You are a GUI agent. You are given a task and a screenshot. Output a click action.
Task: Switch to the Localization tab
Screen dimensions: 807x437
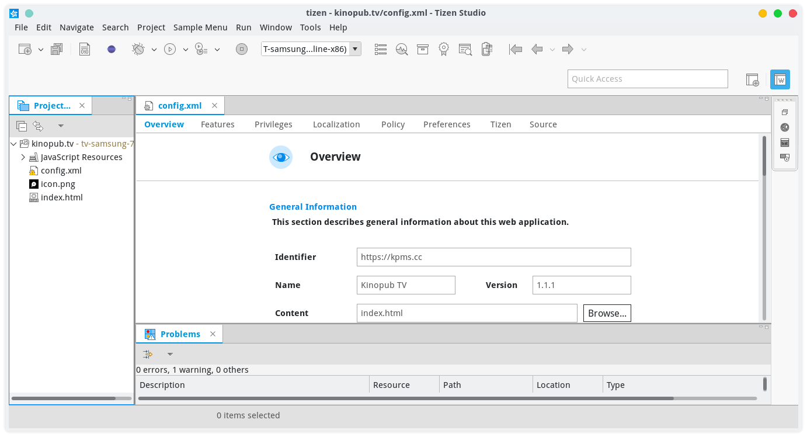[336, 124]
